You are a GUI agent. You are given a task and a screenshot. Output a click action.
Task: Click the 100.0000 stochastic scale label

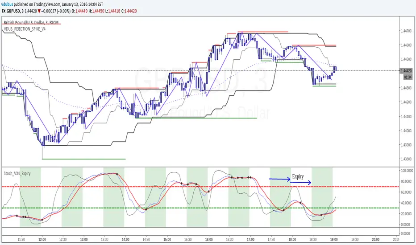click(407, 171)
